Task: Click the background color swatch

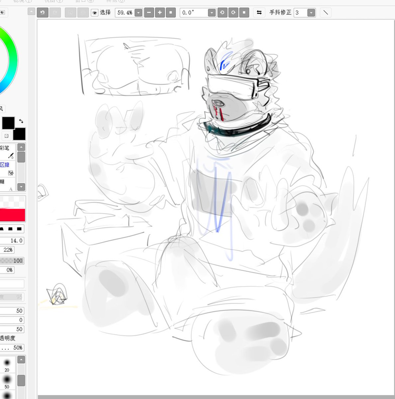Action: [x=20, y=135]
